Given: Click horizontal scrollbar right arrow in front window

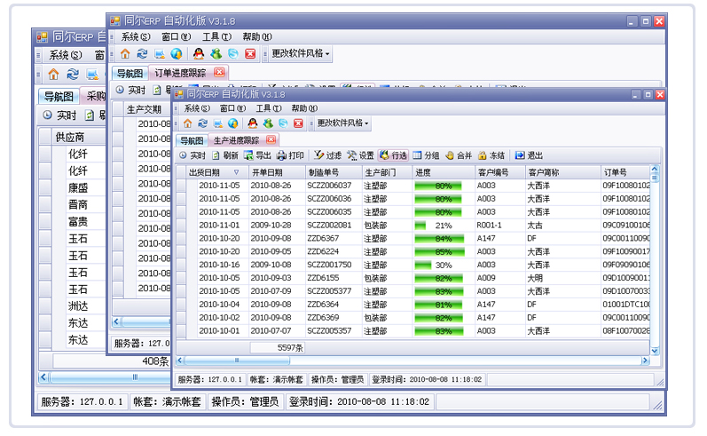Looking at the screenshot, I should tap(645, 361).
